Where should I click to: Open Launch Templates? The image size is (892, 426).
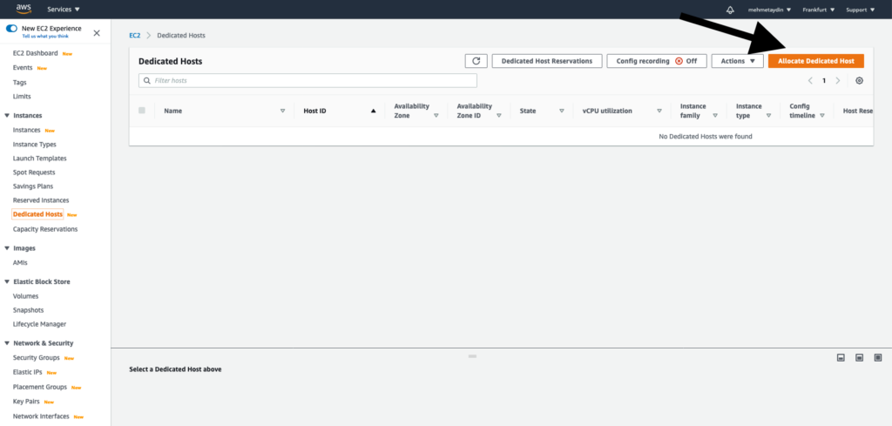(x=40, y=158)
